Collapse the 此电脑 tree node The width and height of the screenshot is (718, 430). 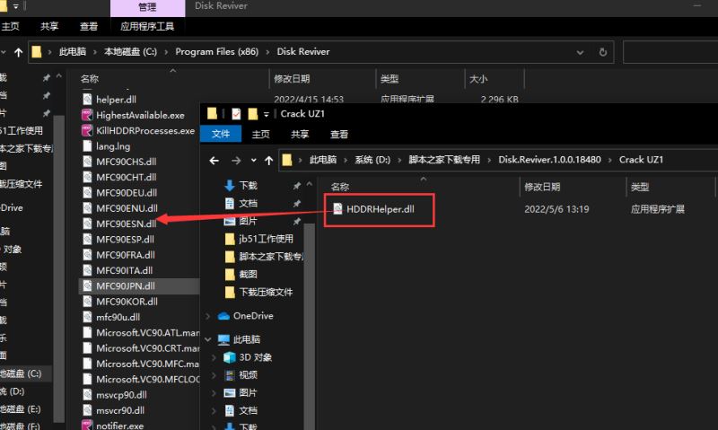click(x=208, y=339)
